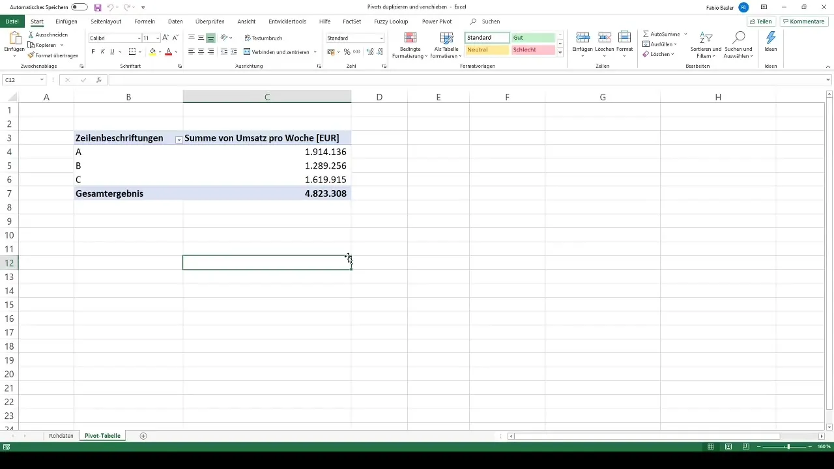
Task: Expand the cell styles gallery
Action: (x=560, y=53)
